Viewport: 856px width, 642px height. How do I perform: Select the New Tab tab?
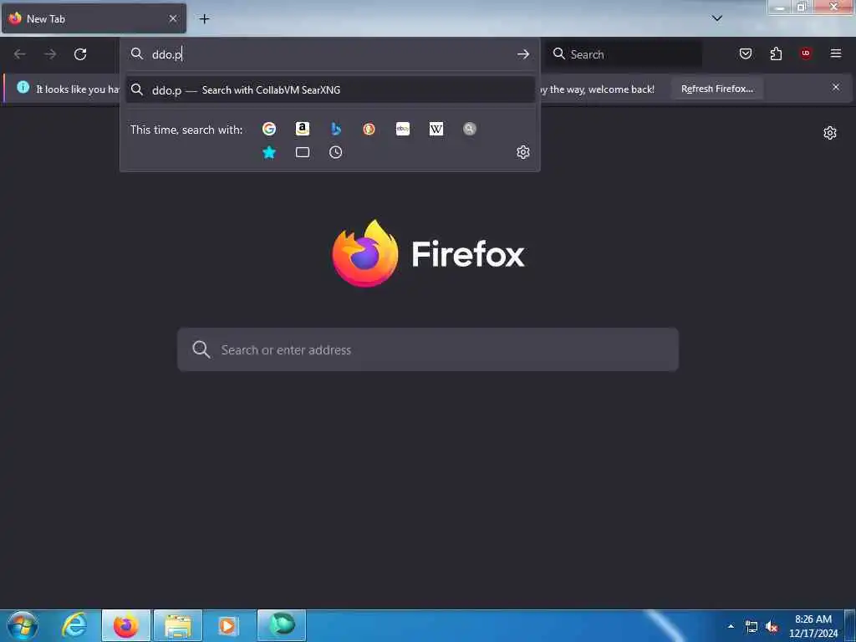coord(94,18)
